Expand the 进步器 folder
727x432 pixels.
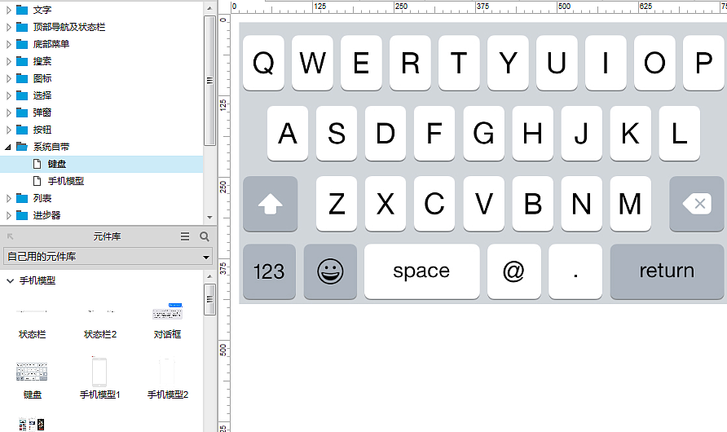point(8,215)
